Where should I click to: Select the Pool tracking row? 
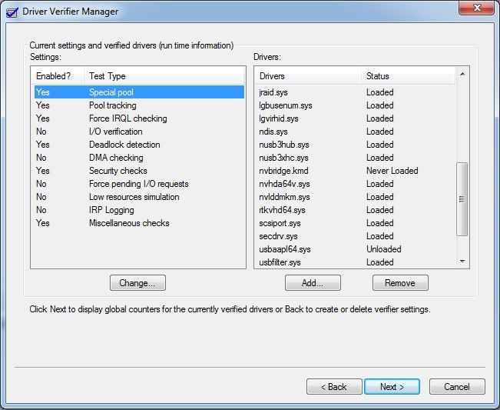pyautogui.click(x=139, y=105)
